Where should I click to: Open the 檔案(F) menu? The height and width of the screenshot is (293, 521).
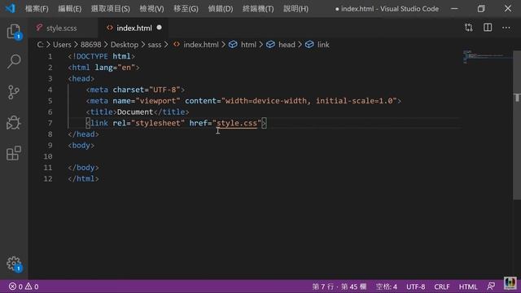(37, 9)
